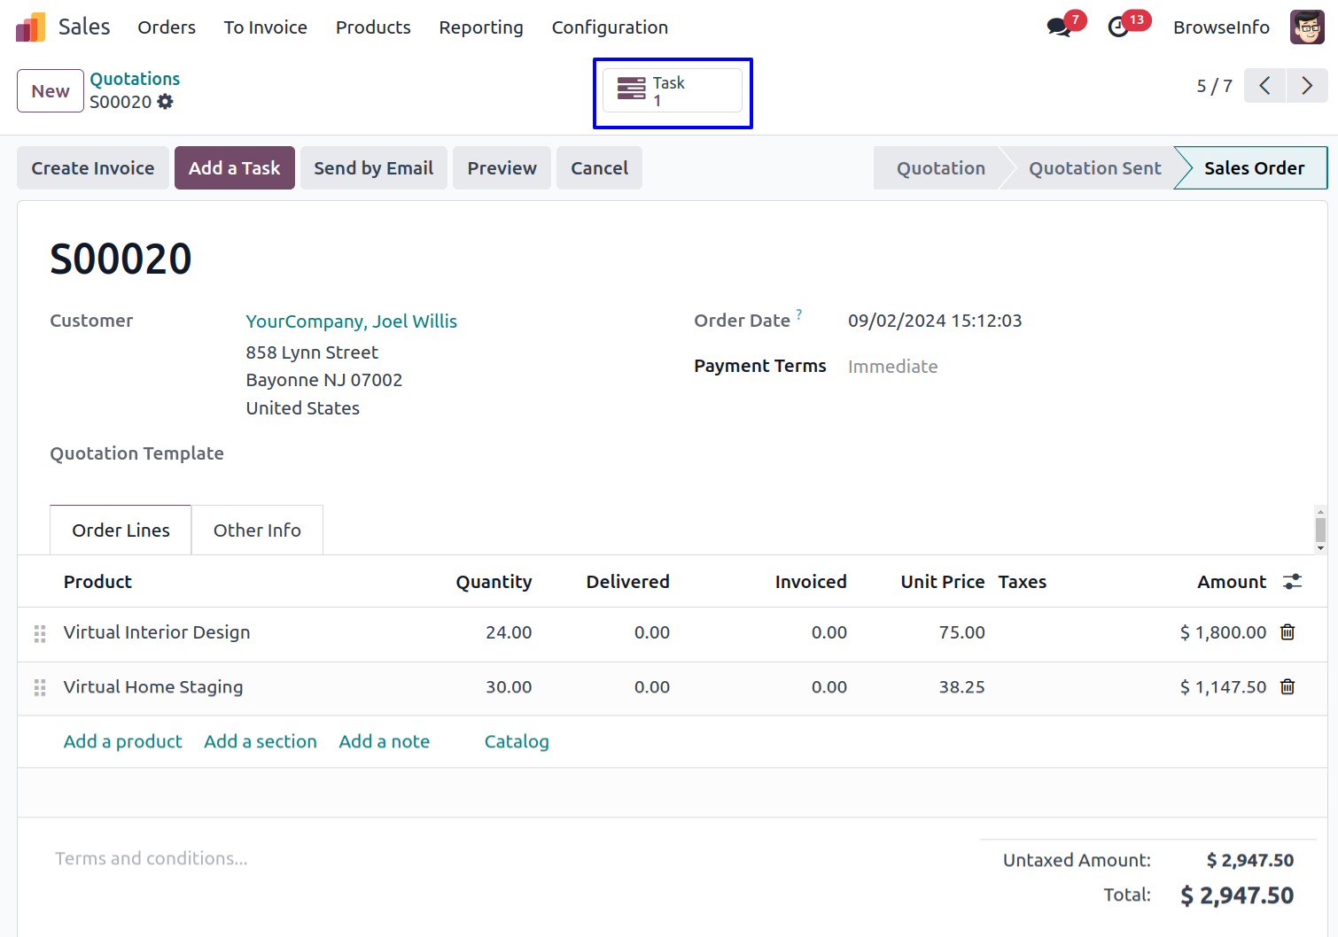Delete the Virtual Interior Design line

click(x=1287, y=632)
